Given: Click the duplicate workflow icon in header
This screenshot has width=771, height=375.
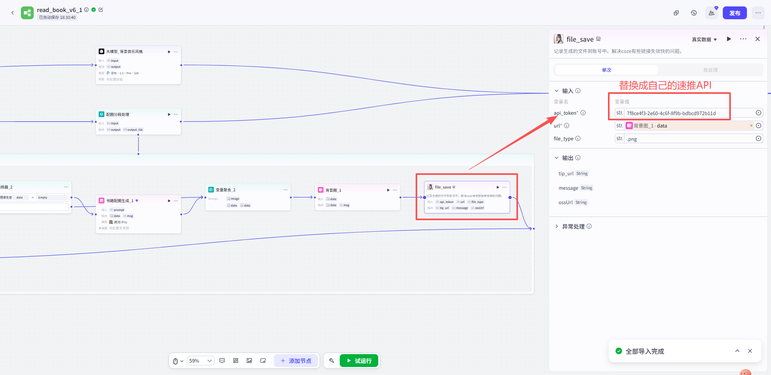Looking at the screenshot, I should 676,13.
